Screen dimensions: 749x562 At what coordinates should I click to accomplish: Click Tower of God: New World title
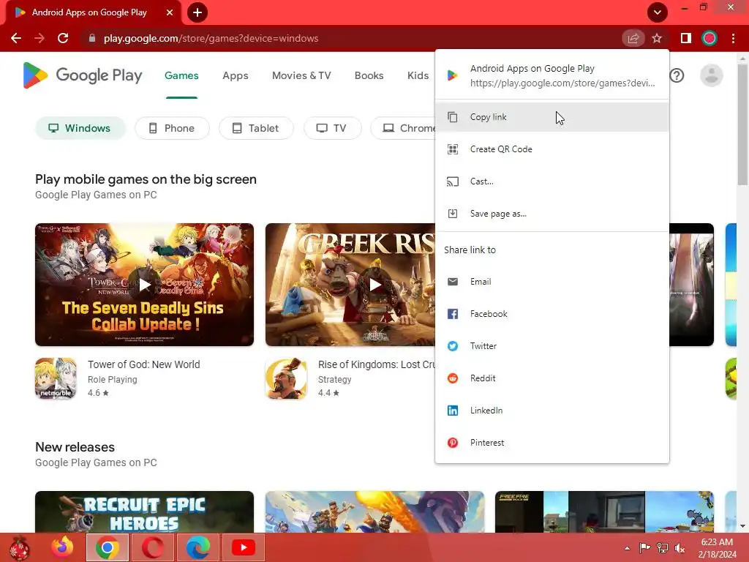point(144,364)
